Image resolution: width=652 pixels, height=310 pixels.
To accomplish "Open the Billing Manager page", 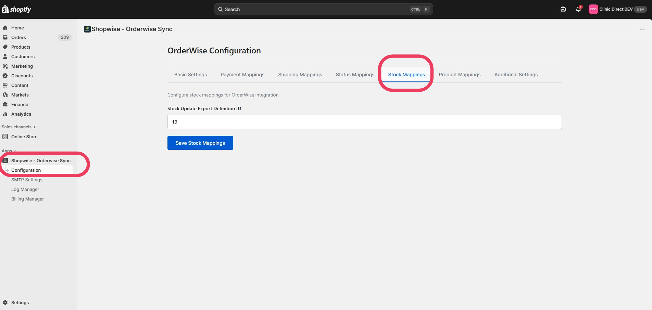I will pos(27,199).
